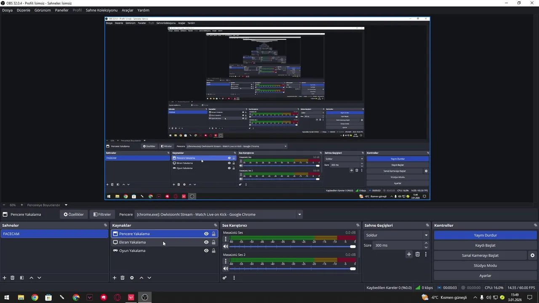The height and width of the screenshot is (303, 539).
Task: Open Özellikler for selected source
Action: (74, 215)
